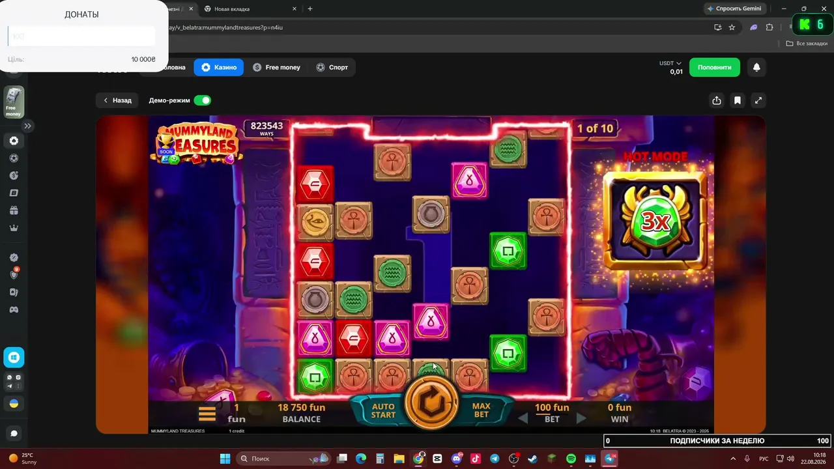Open browser extensions puzzle icon

tap(769, 27)
